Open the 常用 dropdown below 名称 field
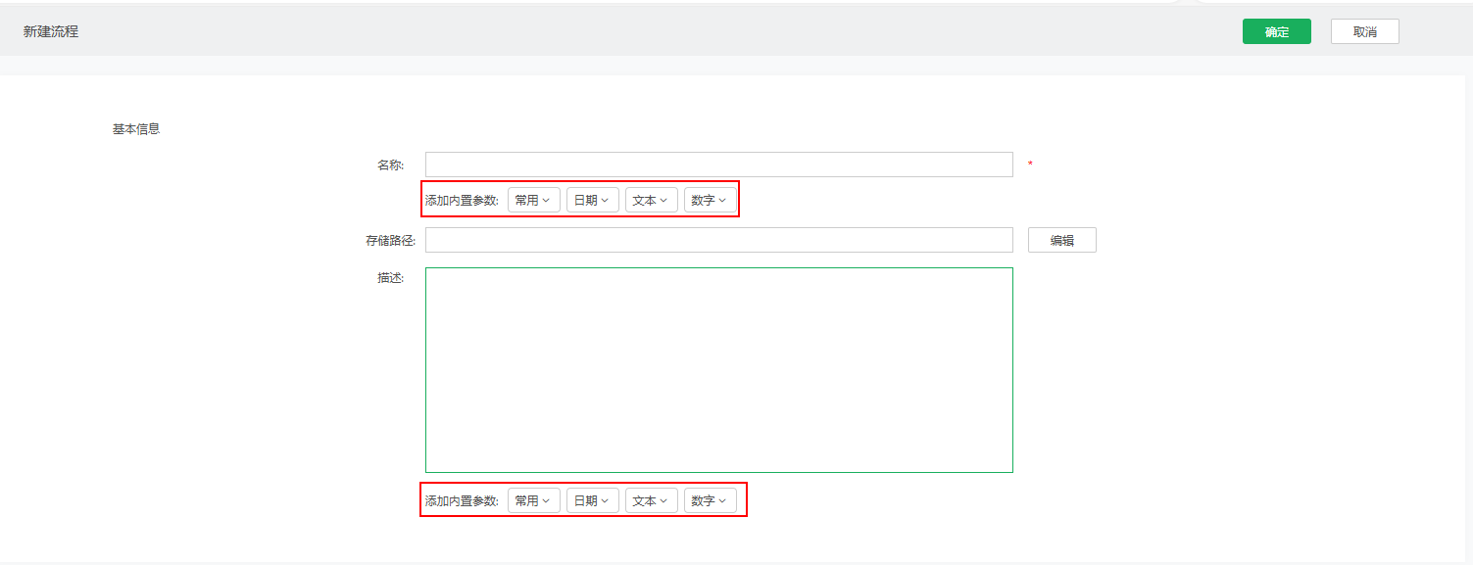The height and width of the screenshot is (565, 1473). [x=533, y=200]
